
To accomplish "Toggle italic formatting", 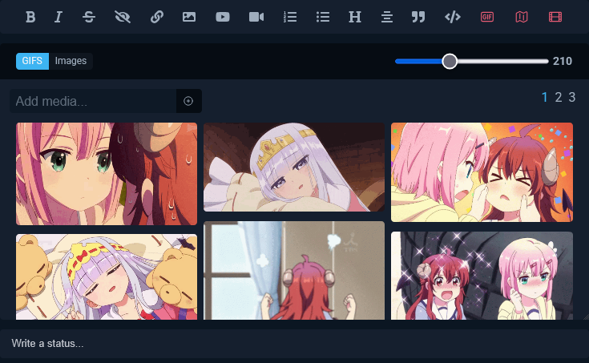I will pyautogui.click(x=58, y=17).
